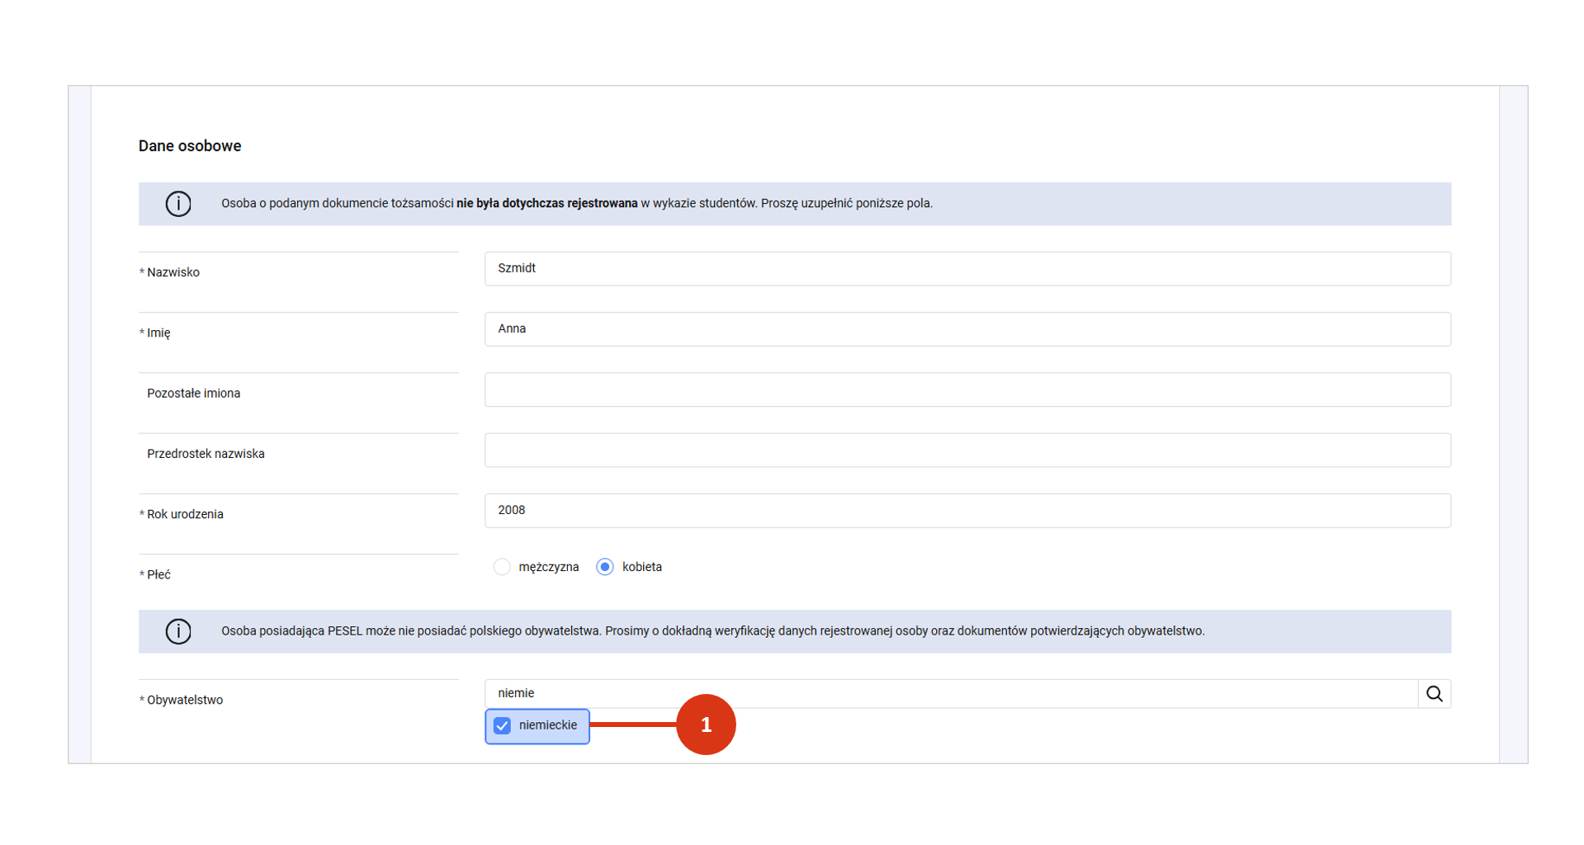This screenshot has width=1584, height=845.
Task: Focus the empty Przedrostek nazwiska field
Action: (967, 451)
